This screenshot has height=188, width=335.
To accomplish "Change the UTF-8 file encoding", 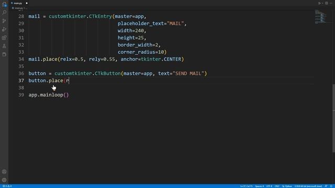I will coord(269,186).
